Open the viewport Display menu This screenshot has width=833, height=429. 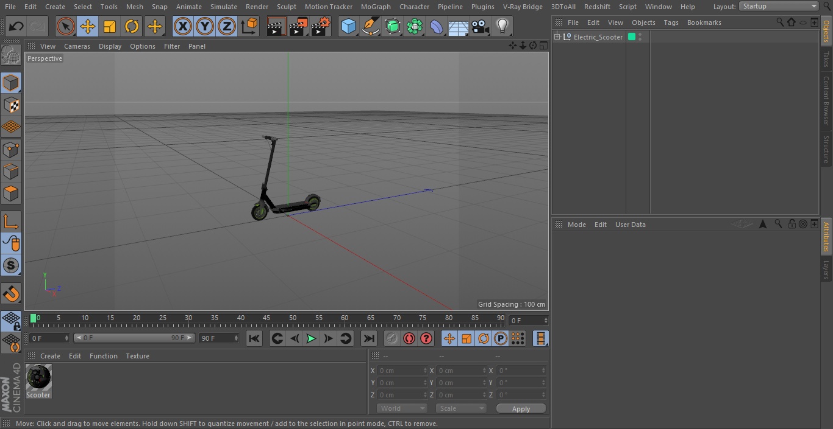pyautogui.click(x=110, y=46)
